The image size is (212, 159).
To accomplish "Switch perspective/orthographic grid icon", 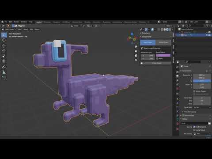I will (x=136, y=60).
